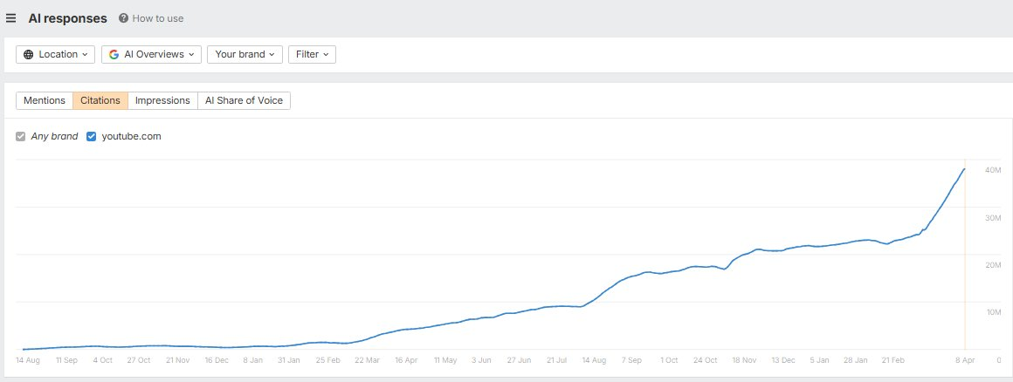Click the 14 Aug start date on x-axis
Viewport: 1013px width, 382px height.
[x=28, y=359]
